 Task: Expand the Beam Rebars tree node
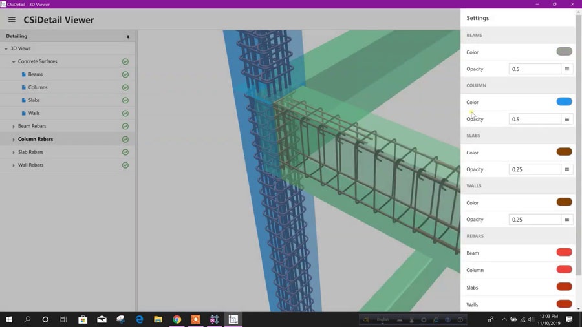click(x=14, y=127)
